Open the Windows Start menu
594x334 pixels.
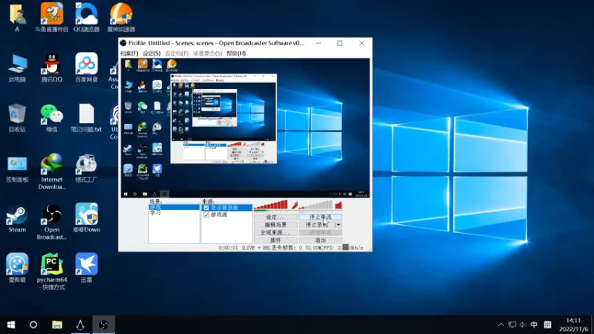coord(11,325)
